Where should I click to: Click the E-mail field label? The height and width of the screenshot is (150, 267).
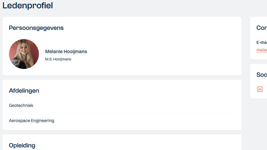(262, 42)
